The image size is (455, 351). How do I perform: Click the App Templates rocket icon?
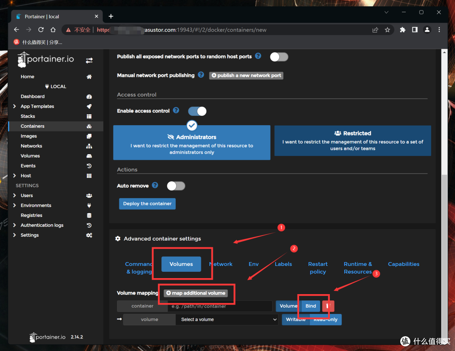89,107
